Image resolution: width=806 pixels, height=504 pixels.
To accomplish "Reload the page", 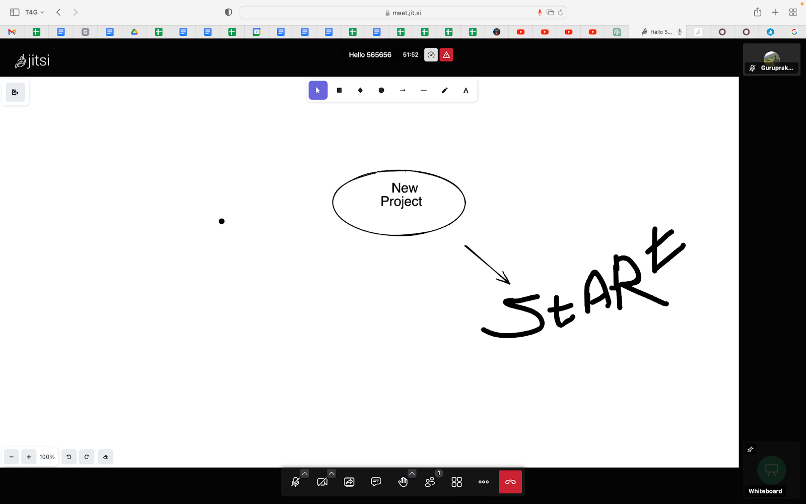I will pos(560,13).
